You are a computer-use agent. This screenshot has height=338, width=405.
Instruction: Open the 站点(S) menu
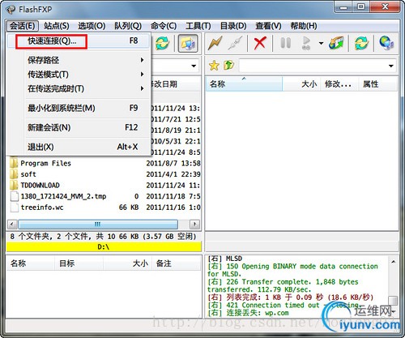click(57, 26)
